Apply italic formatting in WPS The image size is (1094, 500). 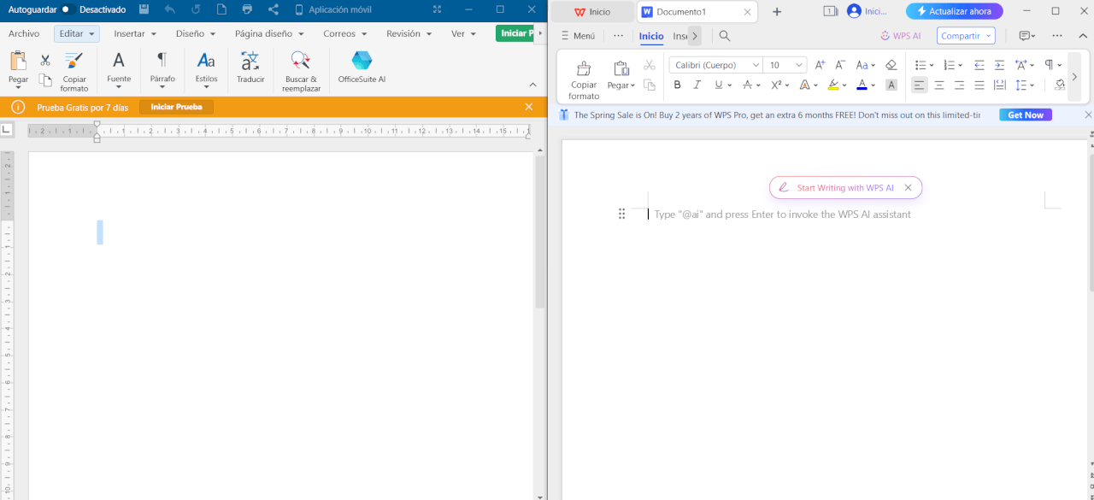click(x=697, y=85)
